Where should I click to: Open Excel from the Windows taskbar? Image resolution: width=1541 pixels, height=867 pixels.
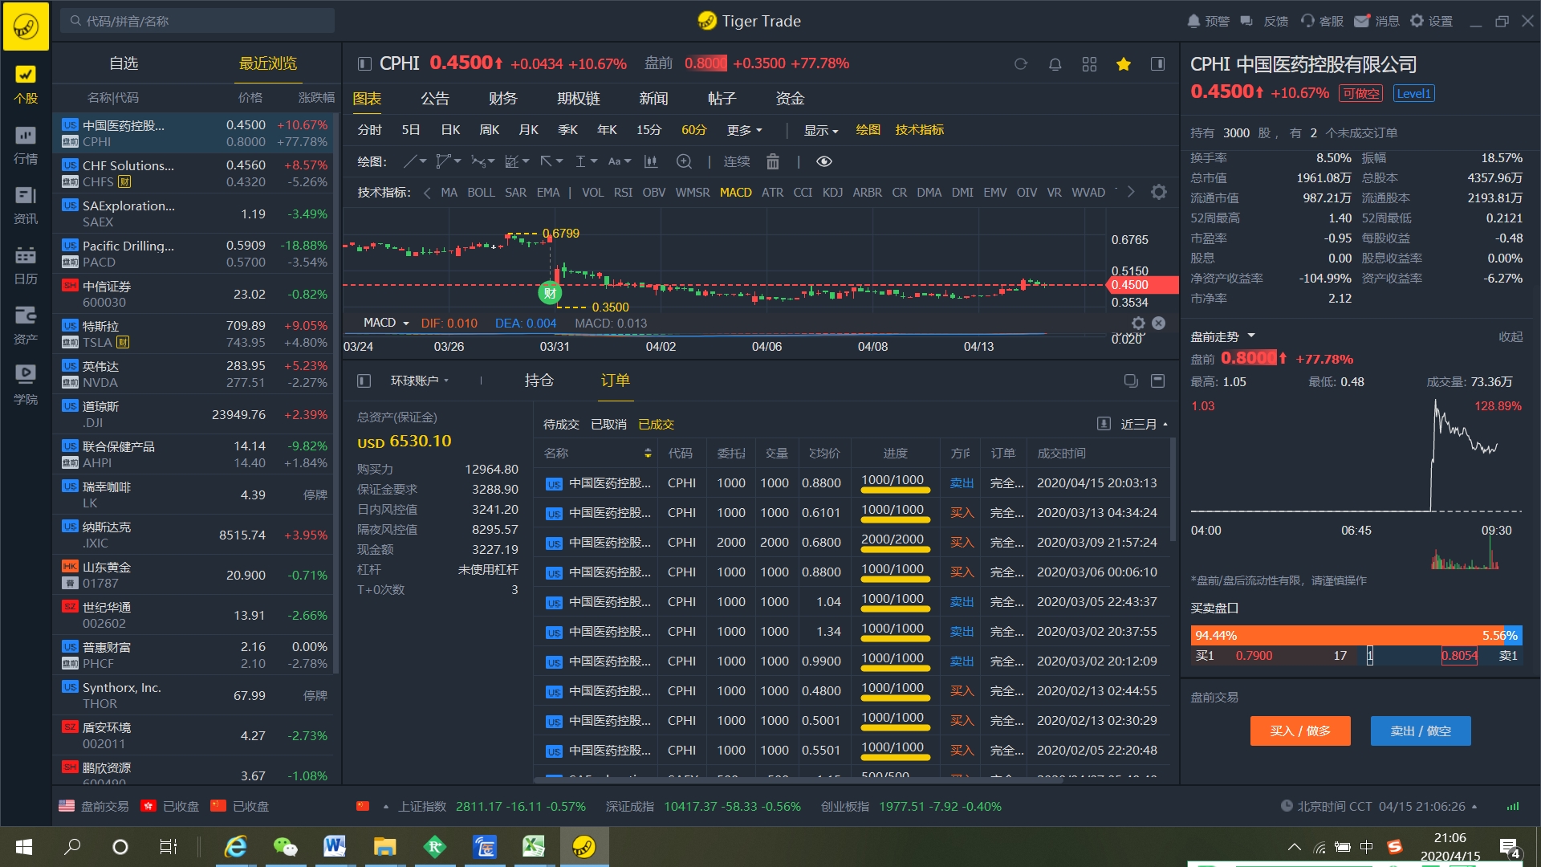pos(534,846)
